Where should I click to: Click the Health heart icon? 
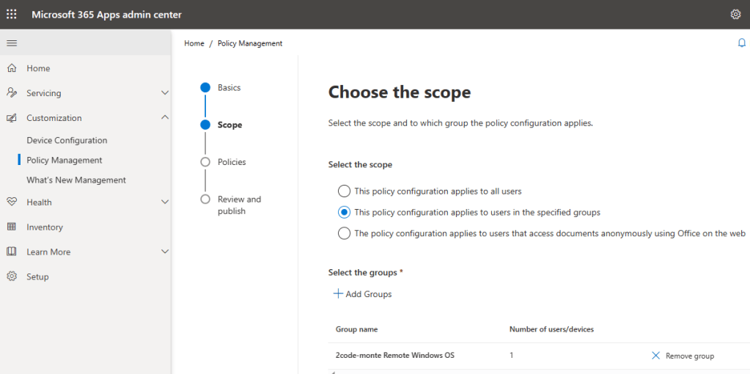(12, 202)
